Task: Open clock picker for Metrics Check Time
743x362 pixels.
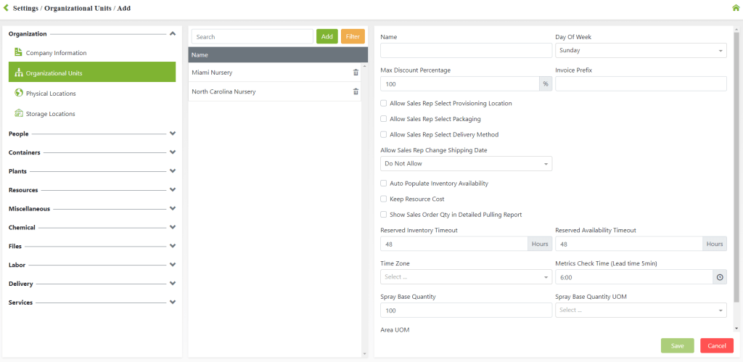Action: tap(720, 276)
